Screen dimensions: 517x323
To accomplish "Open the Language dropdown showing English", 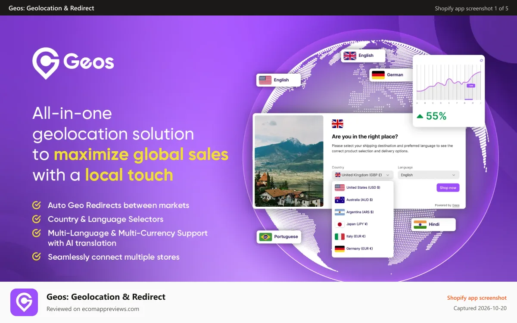I will [x=428, y=175].
